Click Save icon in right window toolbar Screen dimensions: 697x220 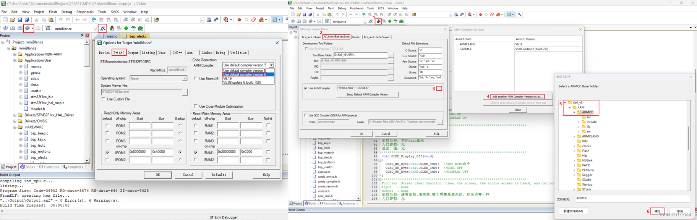[305, 15]
